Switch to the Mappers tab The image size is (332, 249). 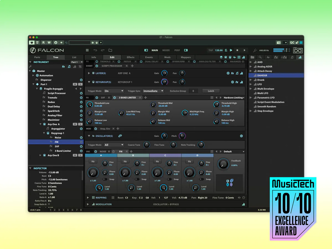tap(186, 57)
